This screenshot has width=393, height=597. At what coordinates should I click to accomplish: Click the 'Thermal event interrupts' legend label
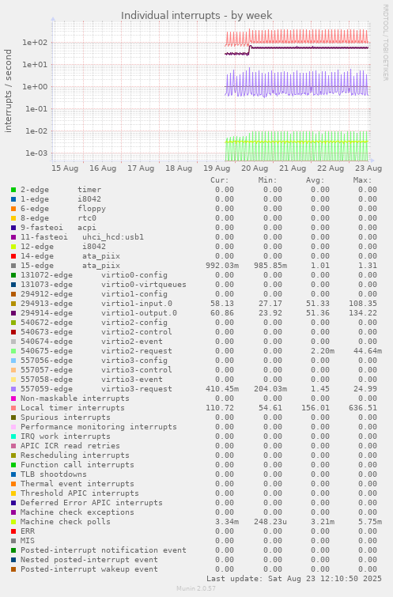[x=77, y=484]
